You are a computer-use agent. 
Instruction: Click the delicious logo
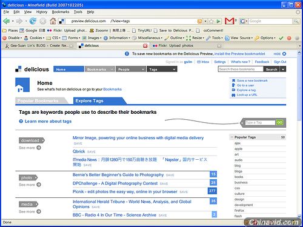tap(32, 69)
